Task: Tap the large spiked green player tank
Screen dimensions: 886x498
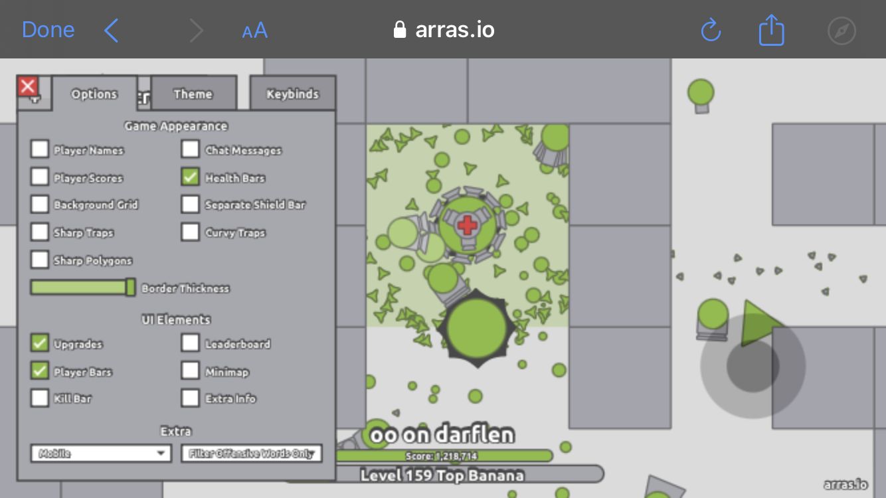Action: pos(477,328)
